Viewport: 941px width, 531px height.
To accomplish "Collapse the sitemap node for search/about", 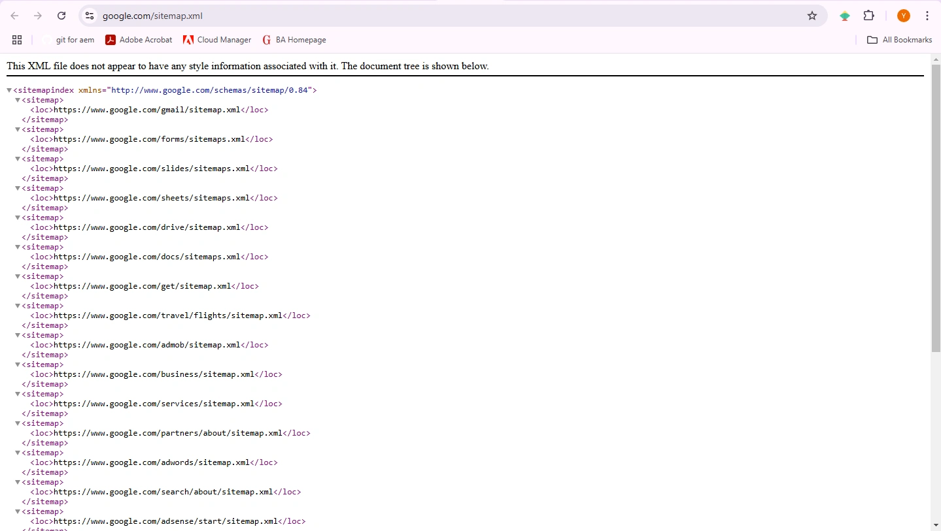I will (x=18, y=482).
